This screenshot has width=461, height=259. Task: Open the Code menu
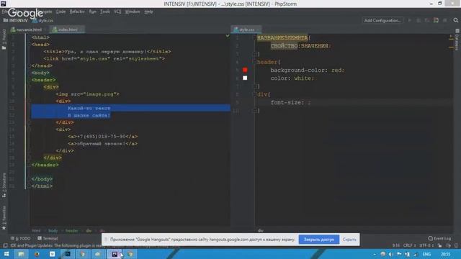point(61,12)
